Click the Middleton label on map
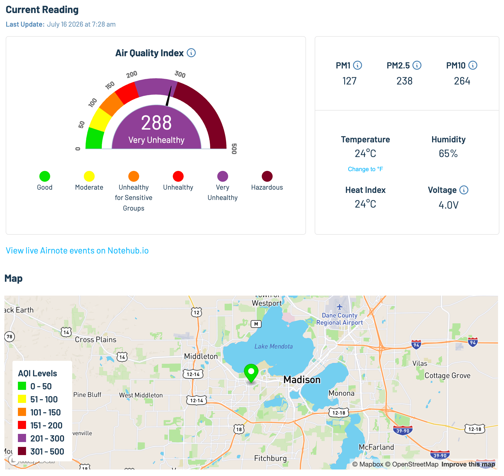Viewport: 504px width, 476px height. click(x=201, y=356)
